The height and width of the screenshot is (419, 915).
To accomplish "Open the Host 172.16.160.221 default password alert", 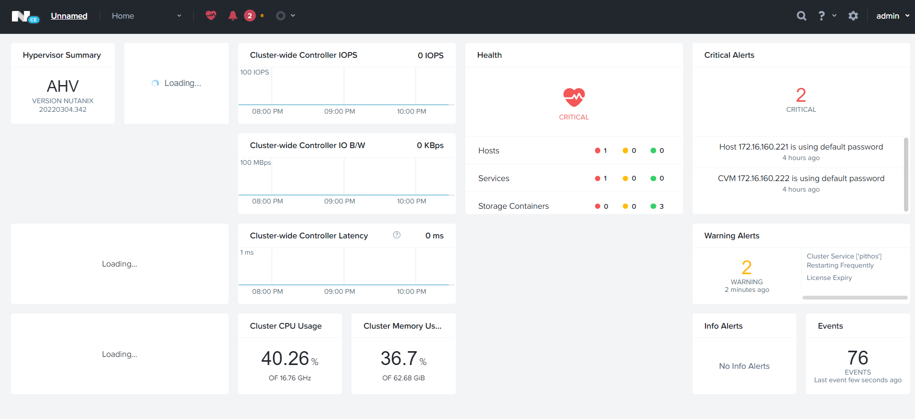I will [801, 147].
